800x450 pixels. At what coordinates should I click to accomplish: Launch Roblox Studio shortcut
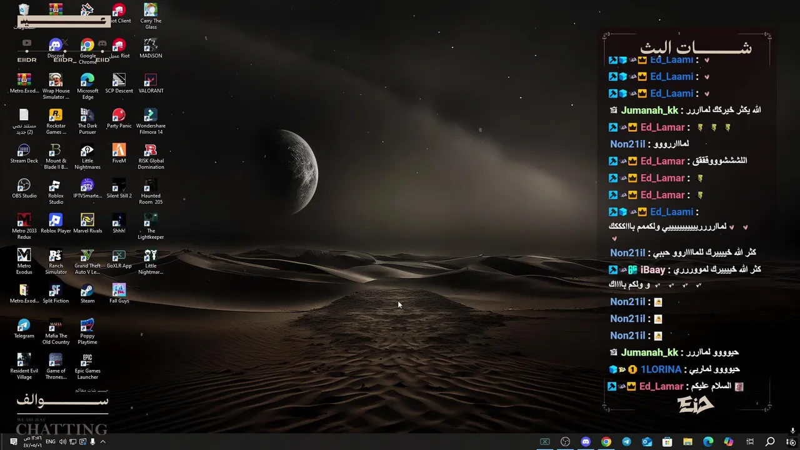point(56,191)
